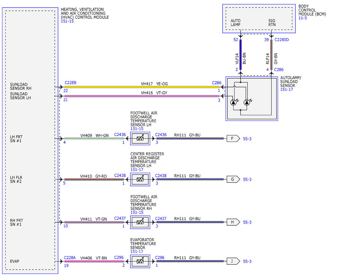Click the right photodiode symbol in Autolamp/Sunload Sensor
Viewport: 359px width, 277px height.
[x=247, y=102]
